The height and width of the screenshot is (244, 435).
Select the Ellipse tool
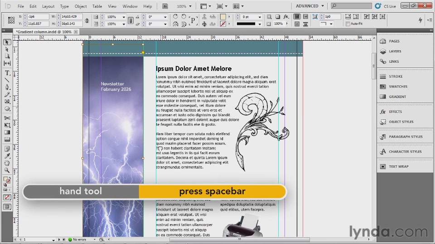tap(7, 109)
